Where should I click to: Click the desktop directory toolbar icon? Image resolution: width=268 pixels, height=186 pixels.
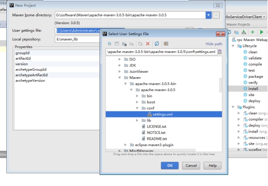(117, 44)
